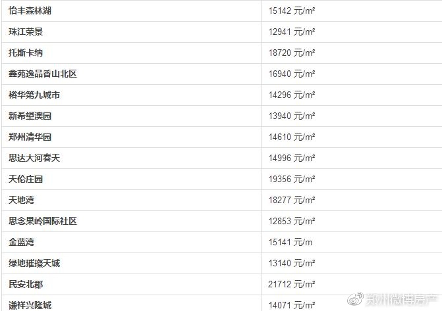Click the 18720 元/m² price cell
This screenshot has width=442, height=311.
pyautogui.click(x=292, y=53)
